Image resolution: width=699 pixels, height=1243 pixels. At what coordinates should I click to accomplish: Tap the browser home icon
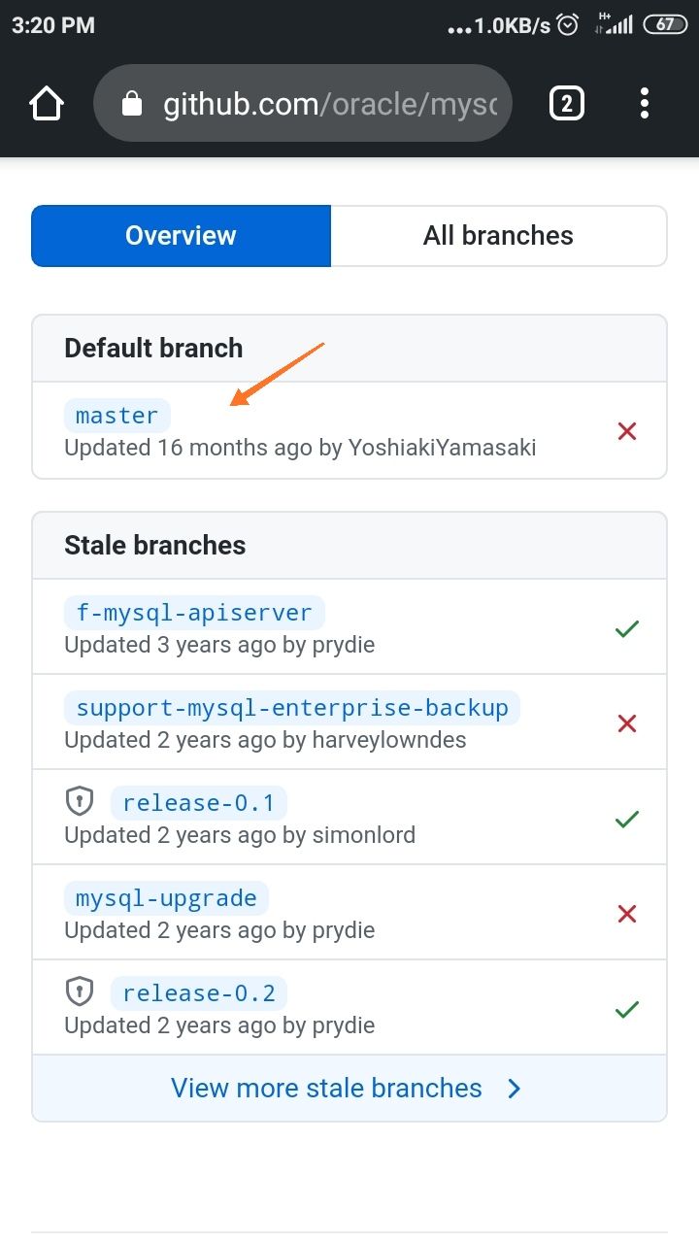pyautogui.click(x=47, y=103)
